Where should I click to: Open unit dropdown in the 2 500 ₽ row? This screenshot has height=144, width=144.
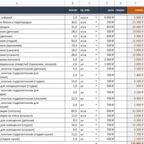tap(96, 139)
